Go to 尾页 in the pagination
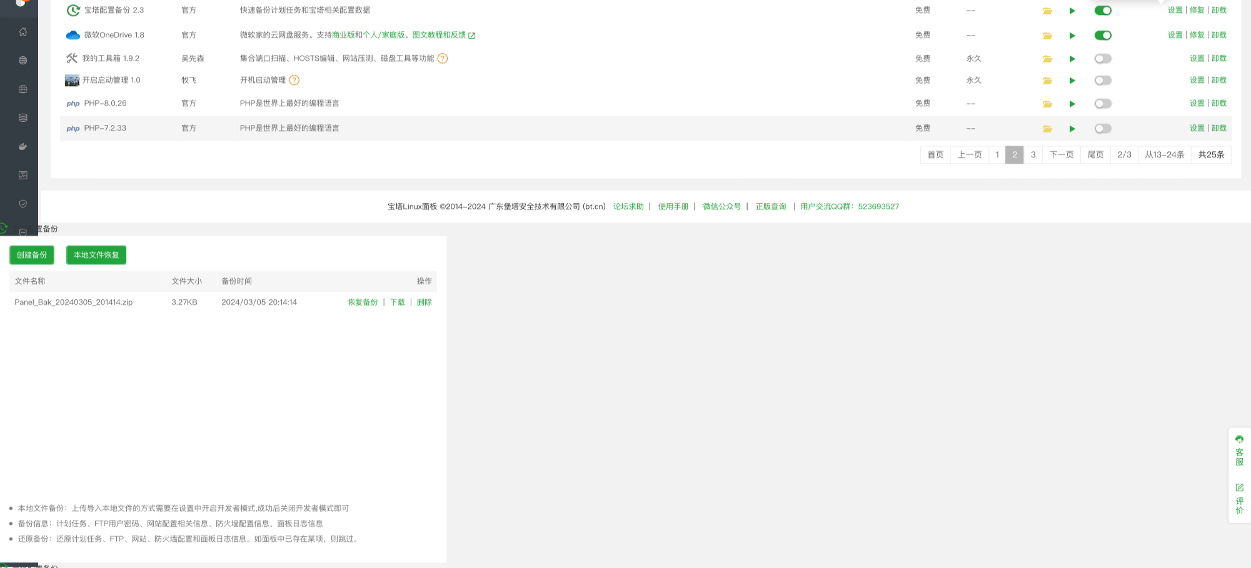This screenshot has height=568, width=1251. 1095,155
